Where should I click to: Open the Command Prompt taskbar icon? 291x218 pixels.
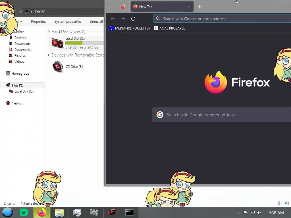[x=130, y=212]
